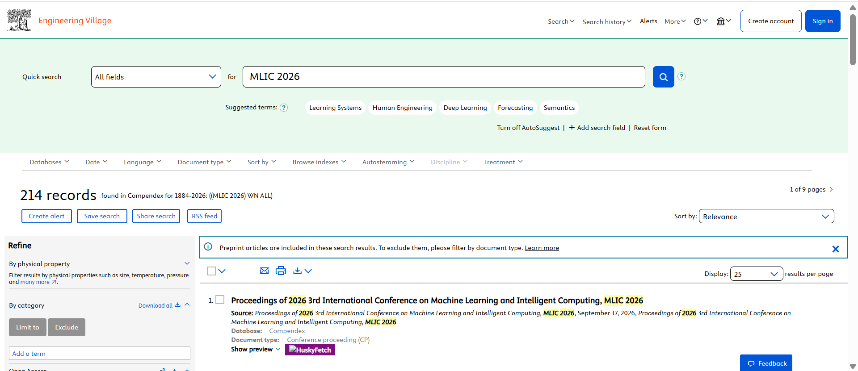This screenshot has width=858, height=371.
Task: Open the header help question-mark menu
Action: [700, 21]
